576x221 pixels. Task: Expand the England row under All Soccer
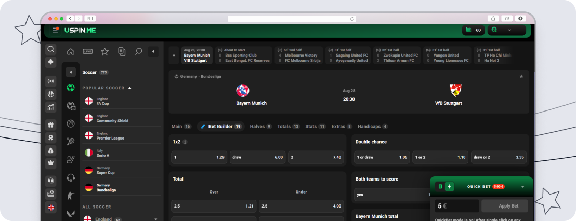(122, 219)
